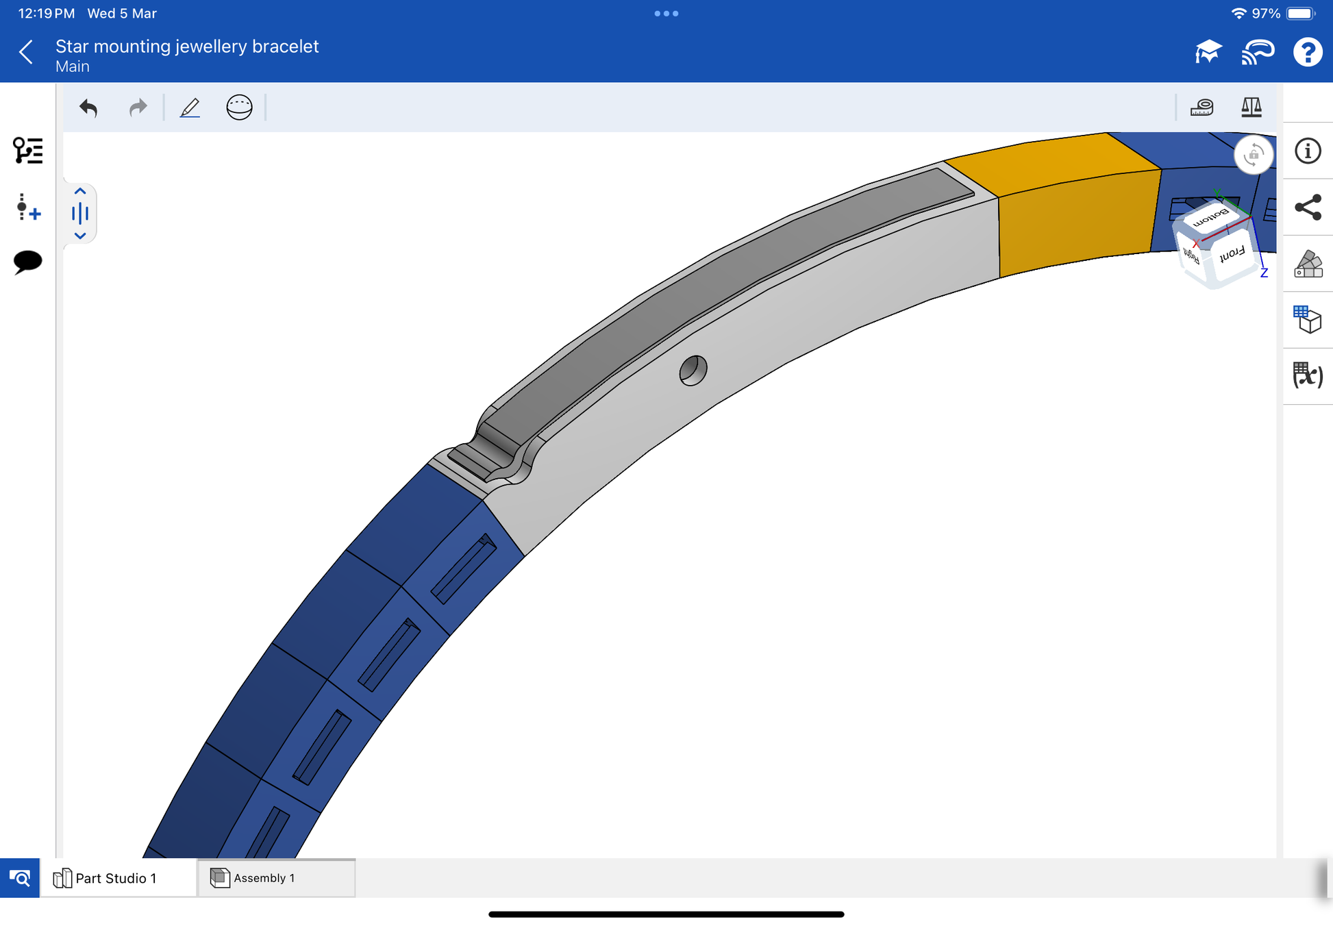Open the appearances panel icon
The width and height of the screenshot is (1333, 926).
point(1307,264)
